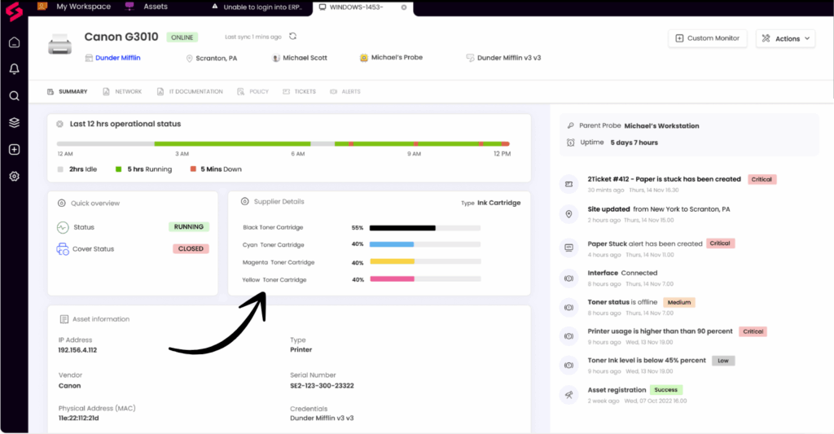Open the Policy tab
Viewport: 834px width, 434px height.
(252, 91)
